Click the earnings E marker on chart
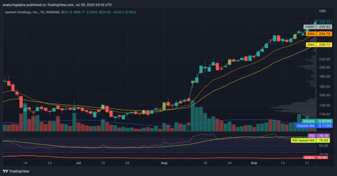Image resolution: width=337 pixels, height=176 pixels. pos(188,128)
